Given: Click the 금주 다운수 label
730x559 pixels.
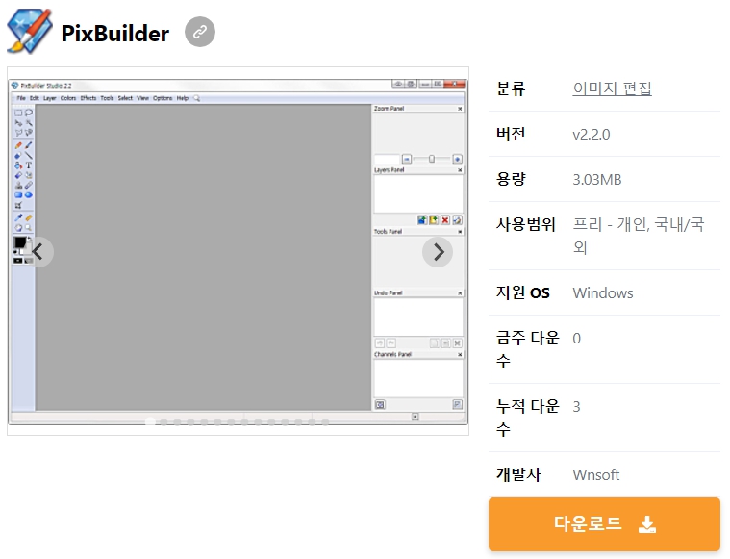Looking at the screenshot, I should click(x=527, y=349).
